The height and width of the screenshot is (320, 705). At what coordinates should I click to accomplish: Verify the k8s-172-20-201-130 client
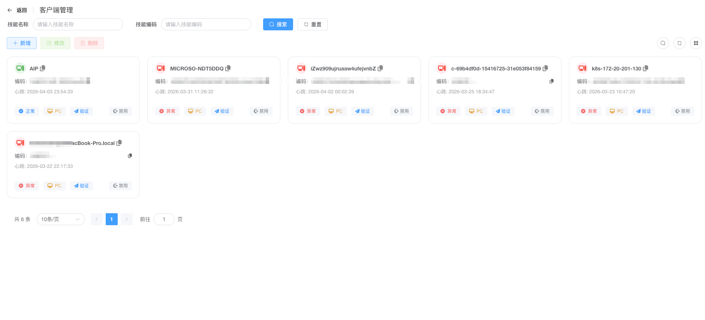tap(644, 111)
